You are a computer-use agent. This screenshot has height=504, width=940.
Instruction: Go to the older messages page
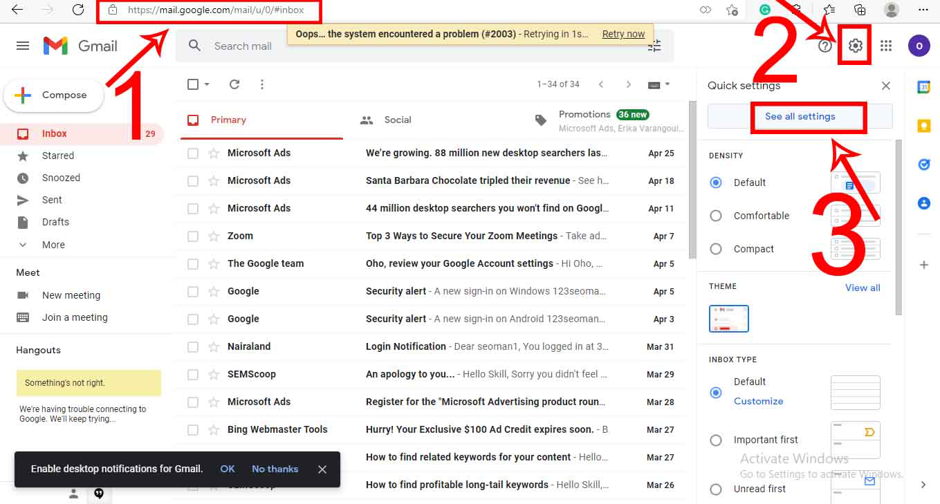coord(628,84)
